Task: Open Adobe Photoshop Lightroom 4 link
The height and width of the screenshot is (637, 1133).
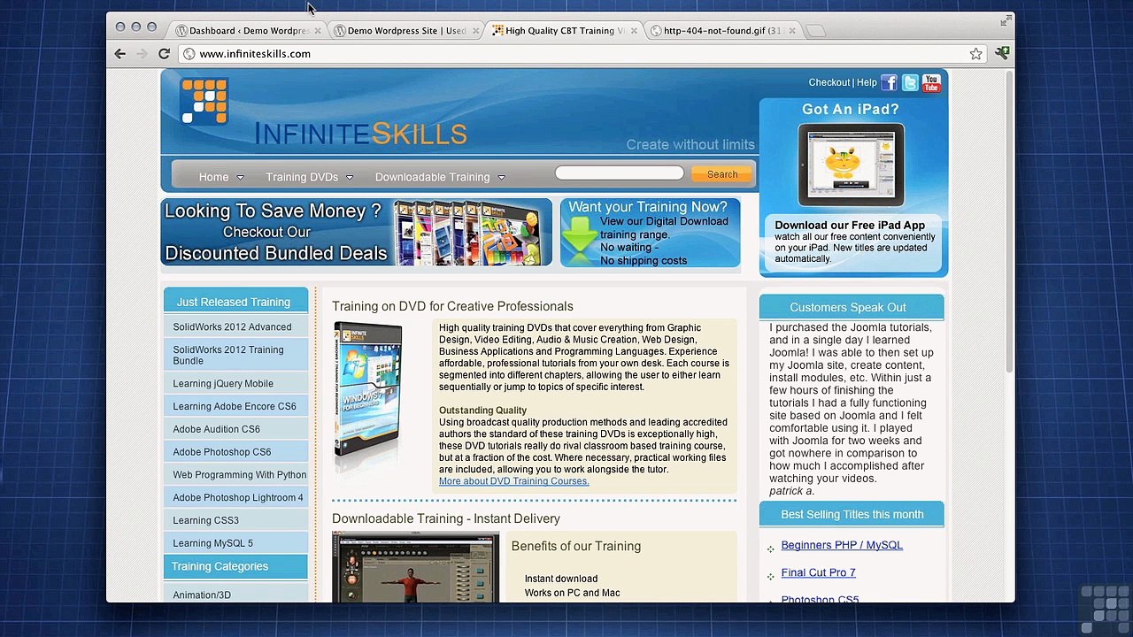Action: [x=238, y=498]
